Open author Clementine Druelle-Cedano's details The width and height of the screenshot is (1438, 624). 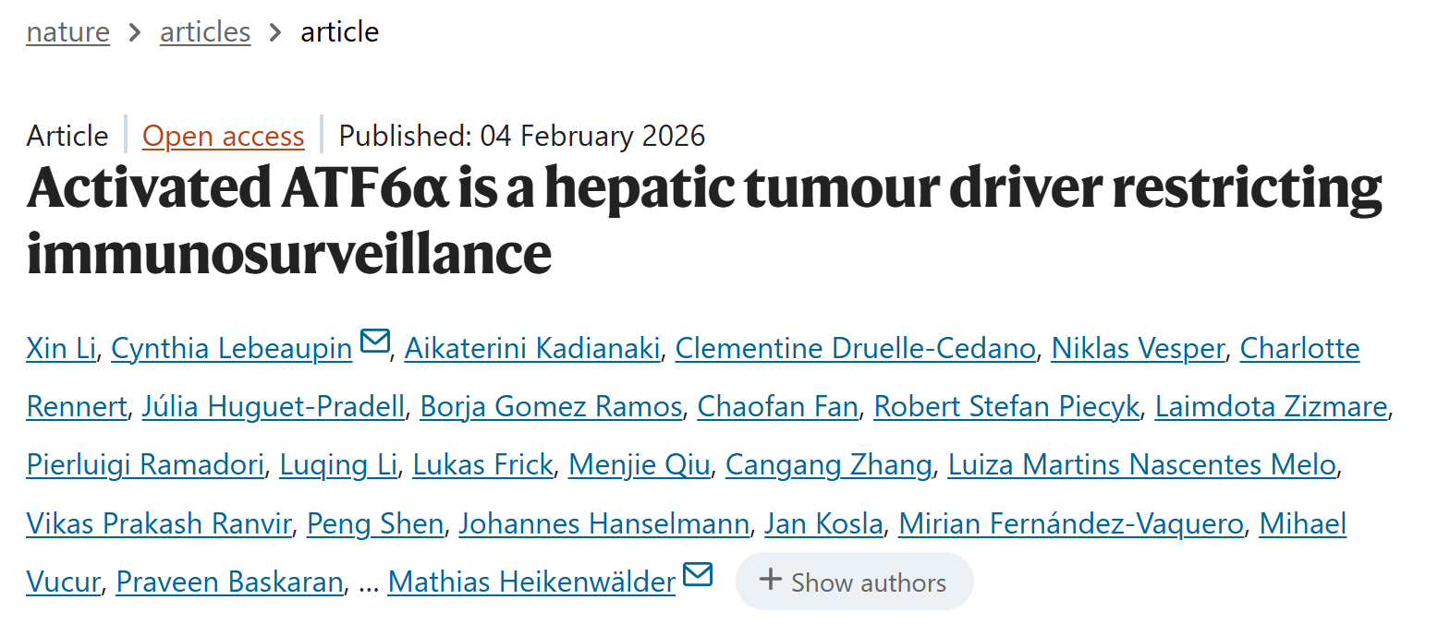tap(855, 349)
